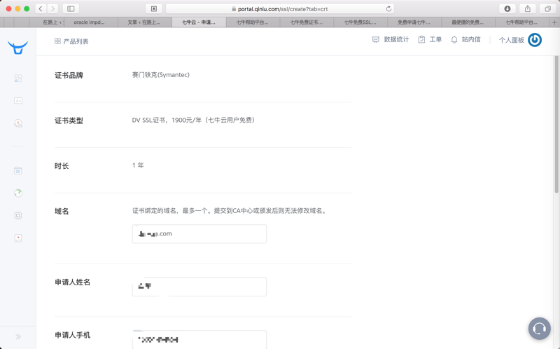Open 产品列表 product list

click(x=71, y=41)
